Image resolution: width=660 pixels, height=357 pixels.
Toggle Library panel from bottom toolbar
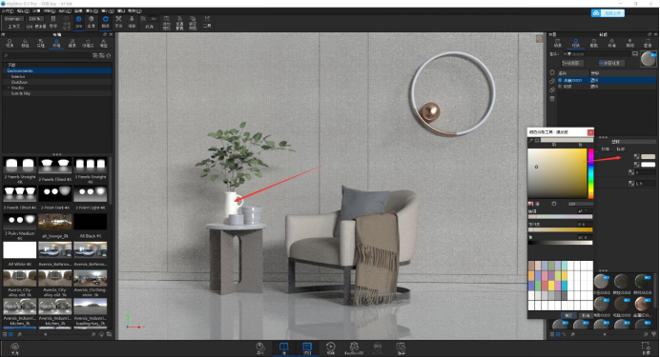click(283, 347)
